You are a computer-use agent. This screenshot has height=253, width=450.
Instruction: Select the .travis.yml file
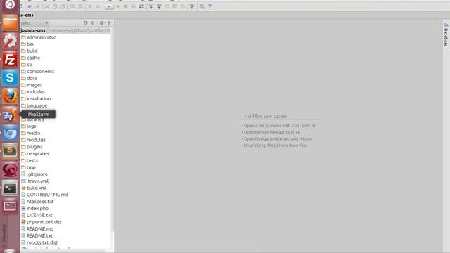pos(35,181)
